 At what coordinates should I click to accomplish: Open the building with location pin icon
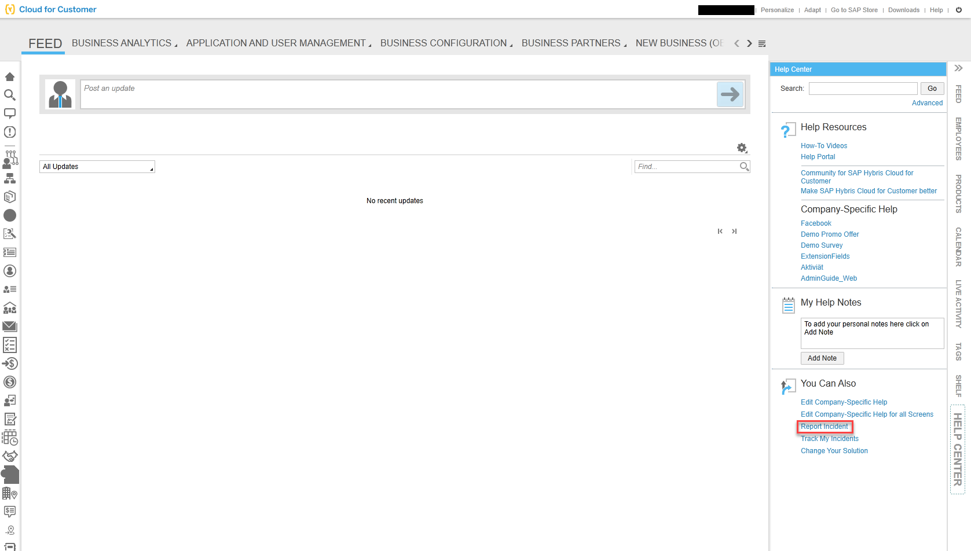(x=10, y=493)
